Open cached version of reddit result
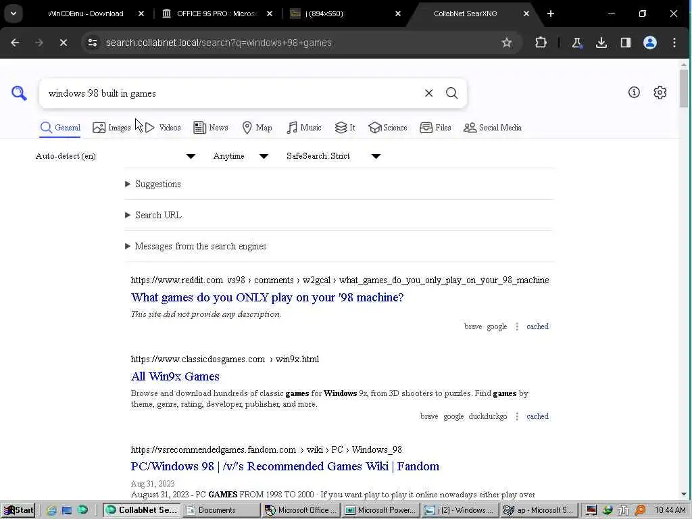692x519 pixels. (x=537, y=326)
